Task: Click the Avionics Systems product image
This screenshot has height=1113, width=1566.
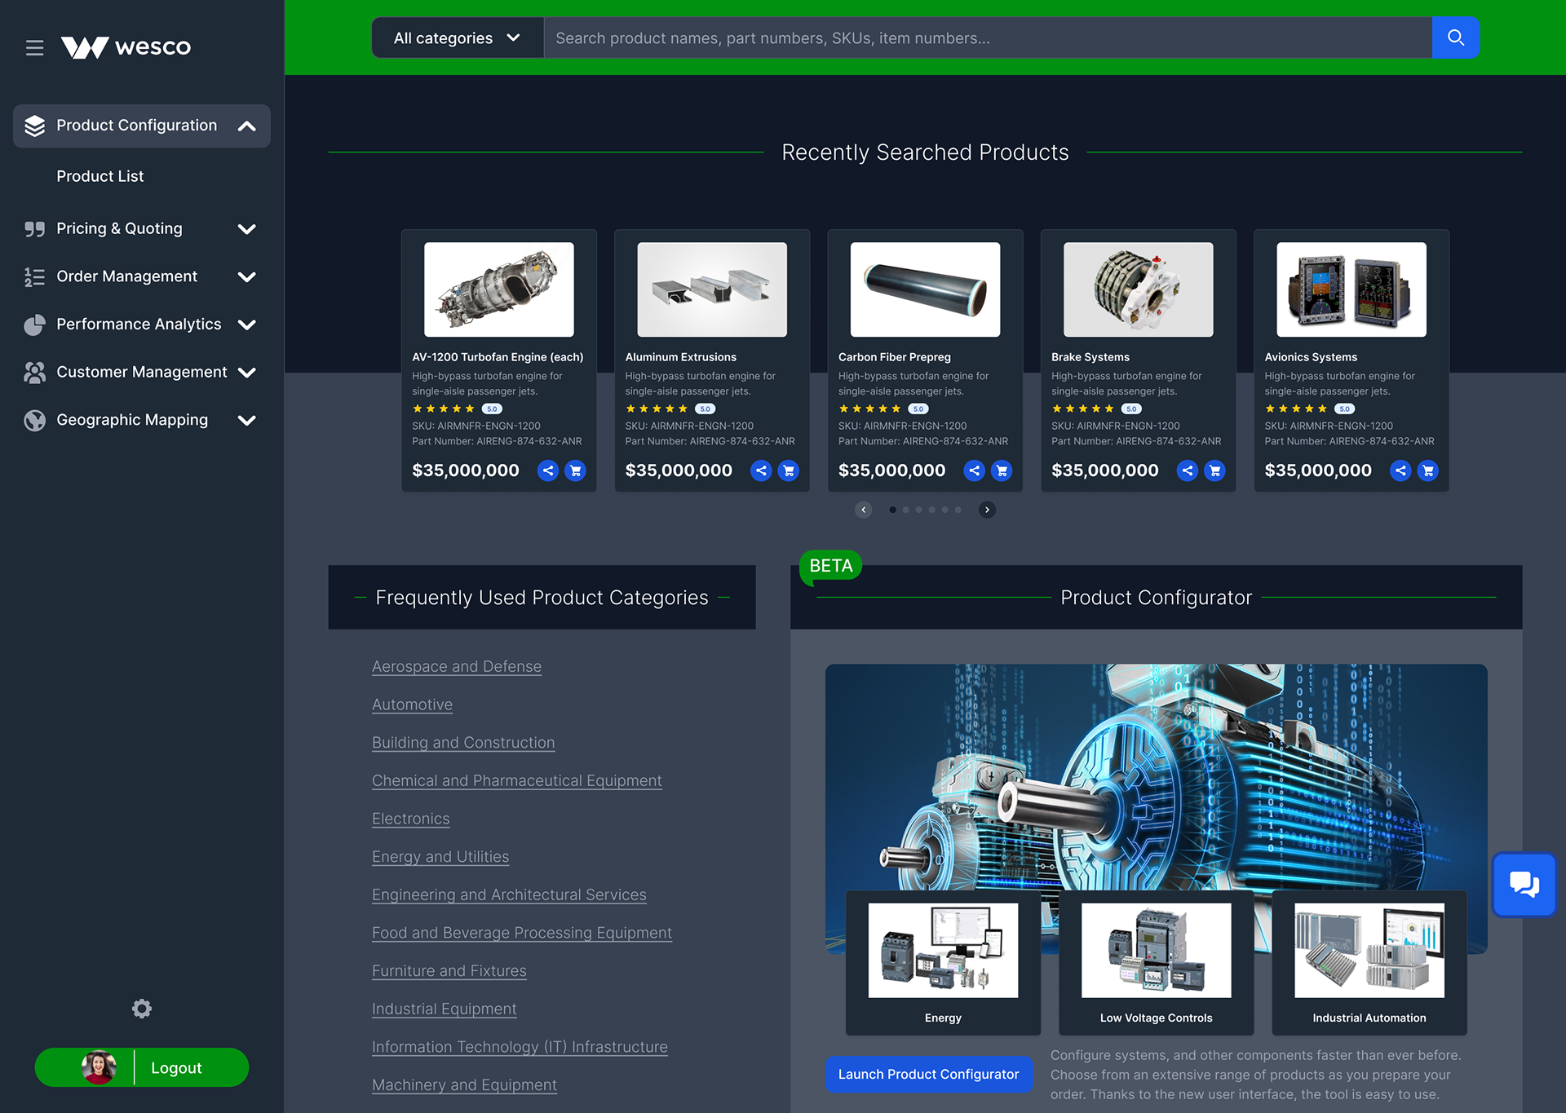Action: click(1351, 289)
